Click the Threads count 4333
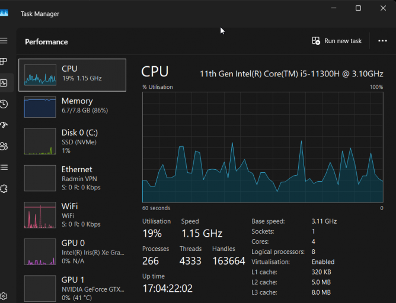Image resolution: width=396 pixels, height=303 pixels. click(190, 261)
